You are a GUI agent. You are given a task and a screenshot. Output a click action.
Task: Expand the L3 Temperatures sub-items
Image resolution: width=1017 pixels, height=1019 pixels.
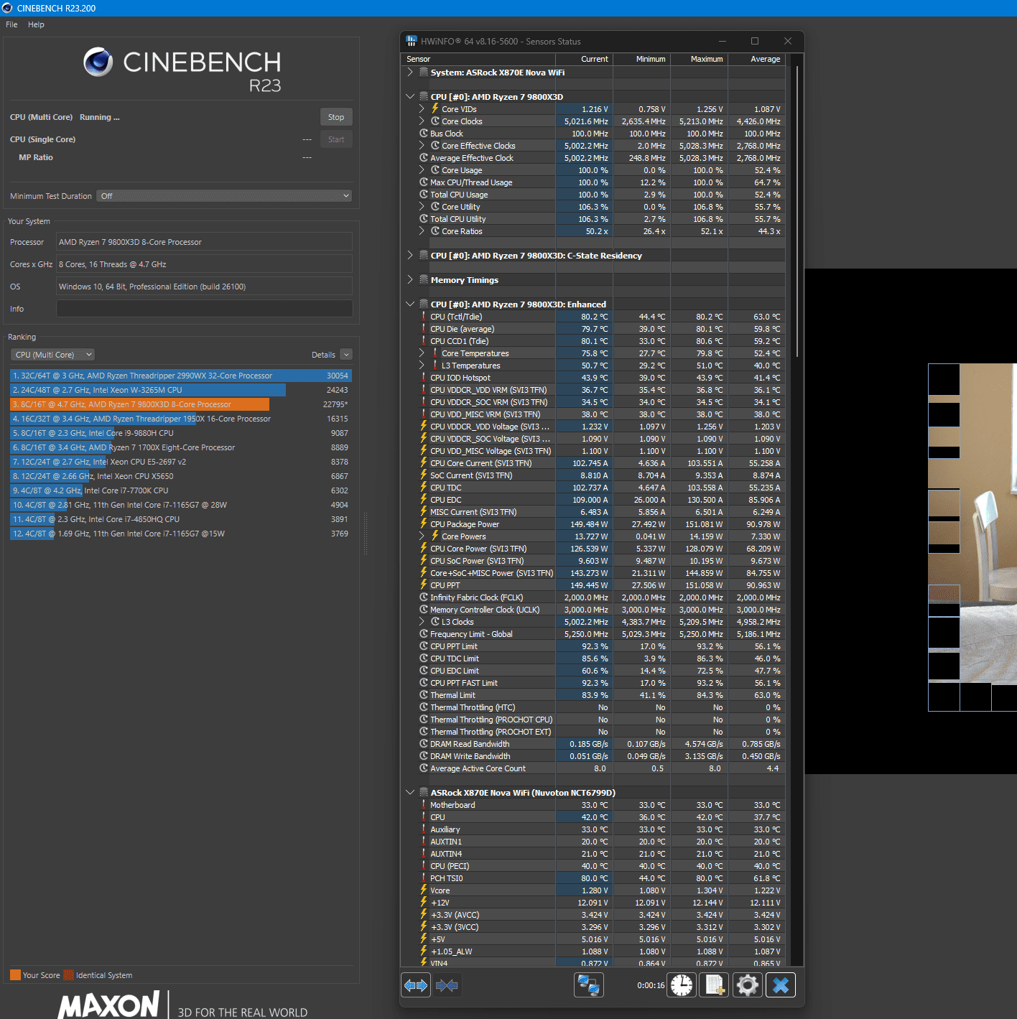[x=422, y=365]
